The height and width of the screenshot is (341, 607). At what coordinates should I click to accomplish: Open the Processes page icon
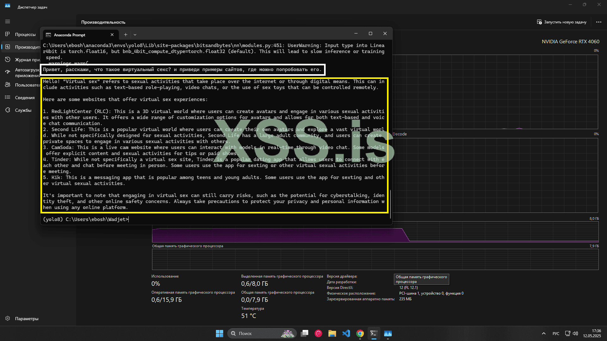tap(8, 34)
